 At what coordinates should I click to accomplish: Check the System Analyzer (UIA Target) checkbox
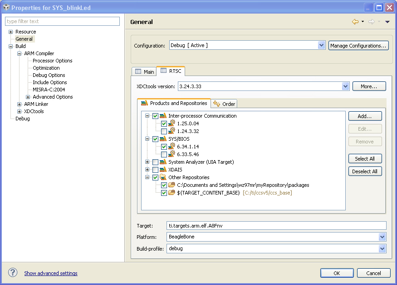[x=155, y=162]
